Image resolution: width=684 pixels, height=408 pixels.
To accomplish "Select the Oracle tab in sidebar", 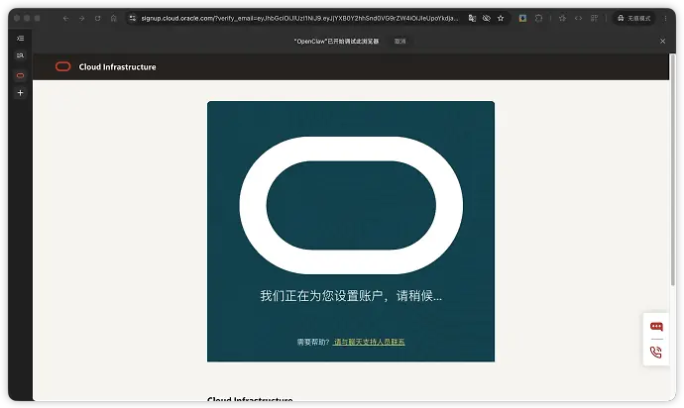I will [x=20, y=75].
